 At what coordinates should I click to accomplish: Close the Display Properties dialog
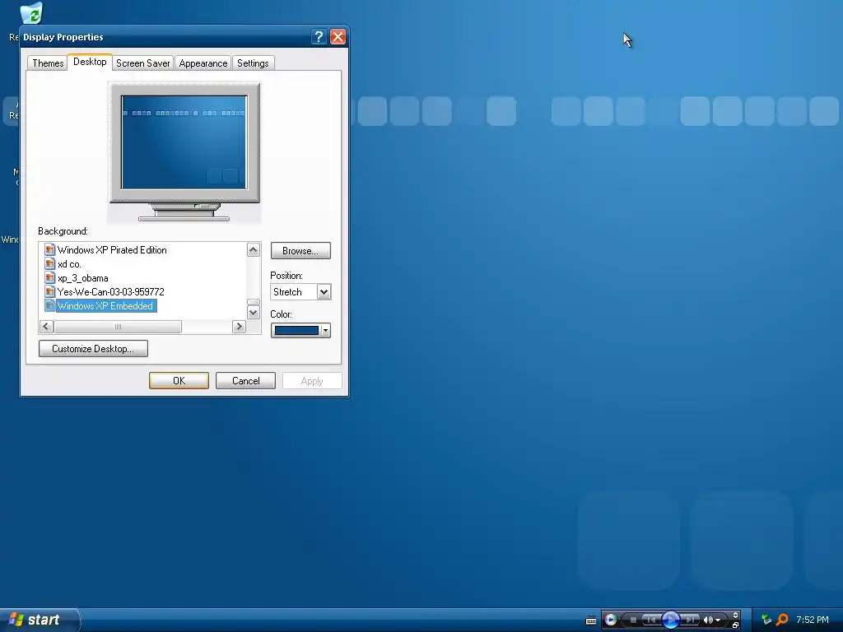(x=338, y=37)
